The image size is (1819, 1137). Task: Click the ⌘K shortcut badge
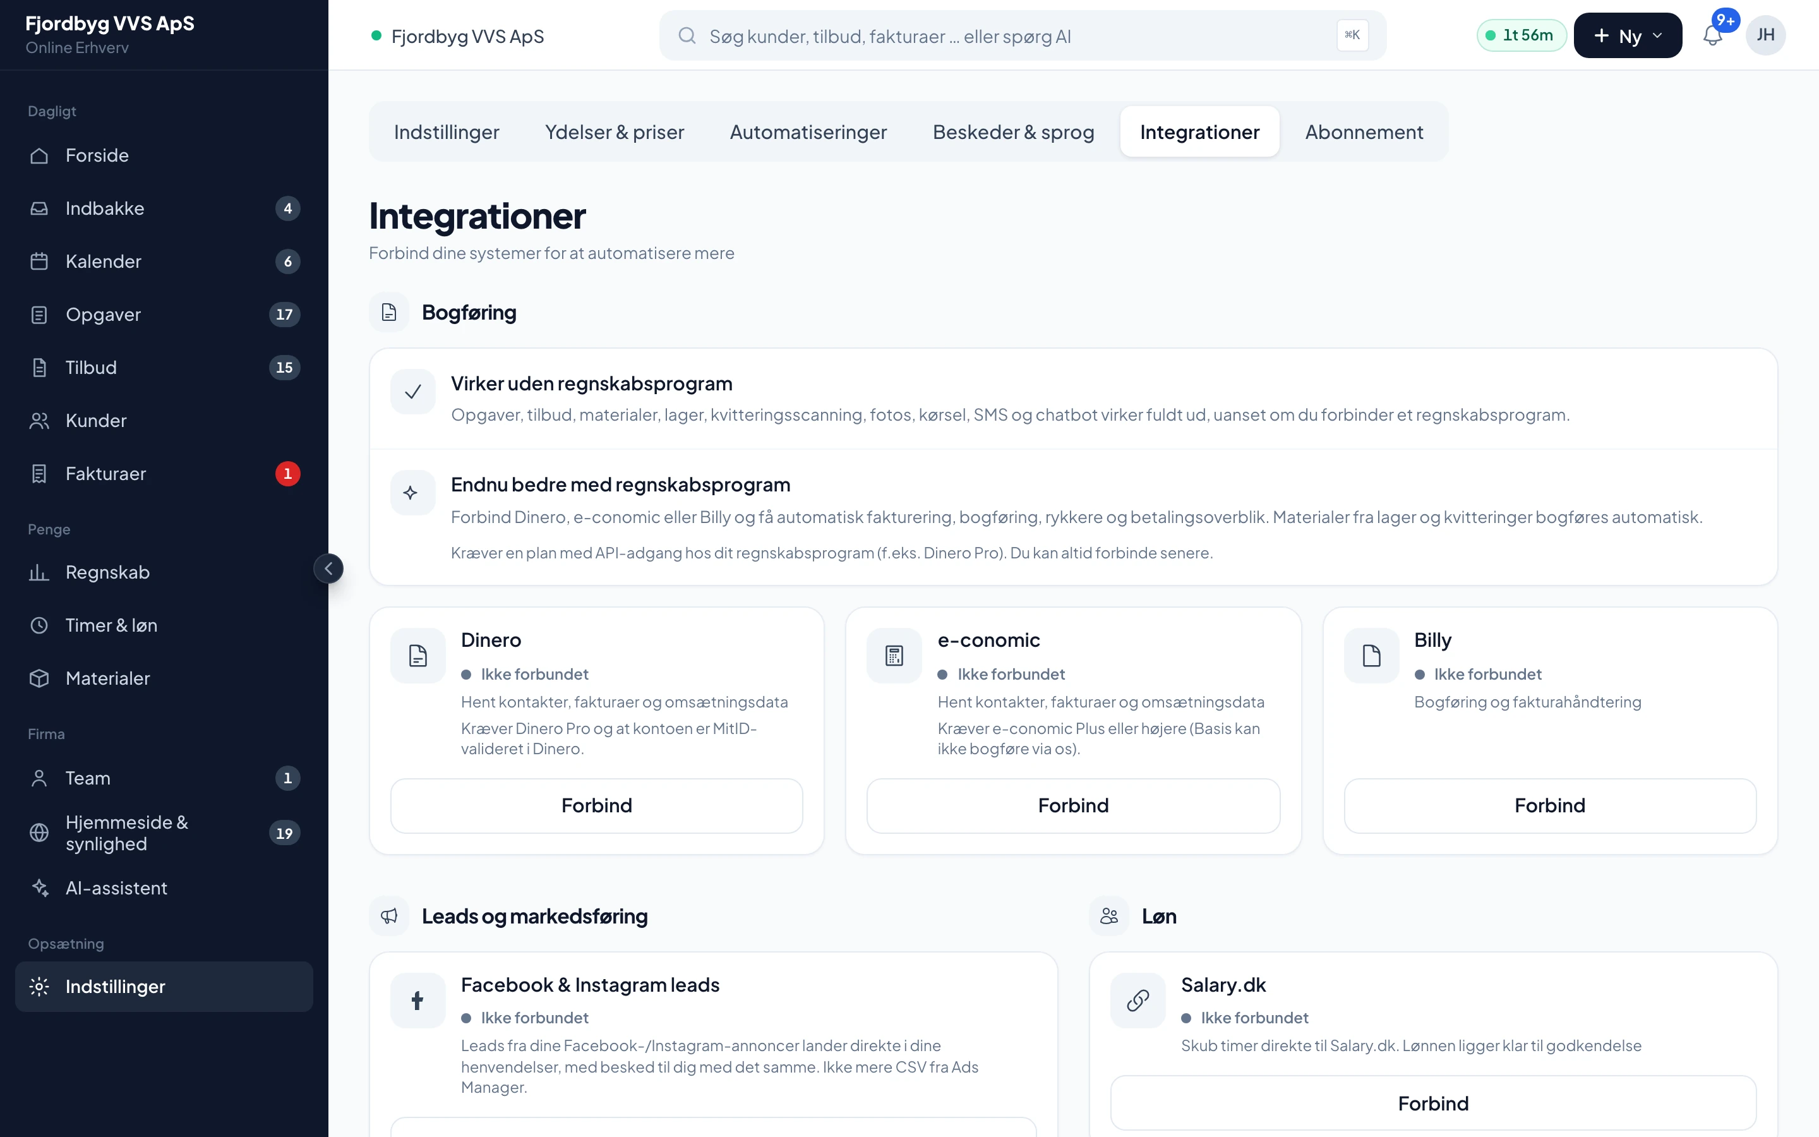click(1352, 35)
